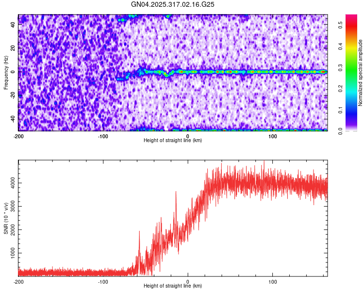Click the -200 tick under the spectrogram
Image resolution: width=364 pixels, height=291 pixels.
18,136
